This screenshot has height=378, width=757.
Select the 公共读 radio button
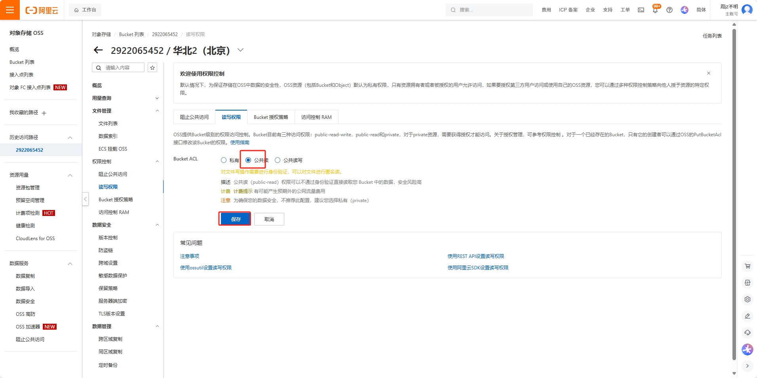(x=248, y=160)
